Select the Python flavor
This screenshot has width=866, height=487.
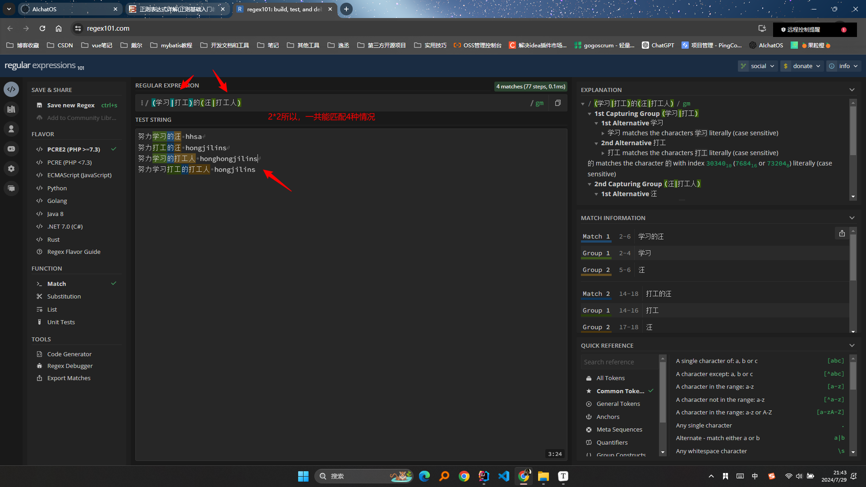click(57, 188)
